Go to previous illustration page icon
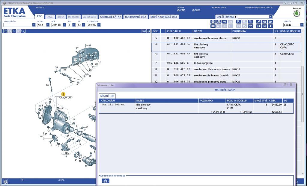The image size is (307, 186). click(264, 22)
